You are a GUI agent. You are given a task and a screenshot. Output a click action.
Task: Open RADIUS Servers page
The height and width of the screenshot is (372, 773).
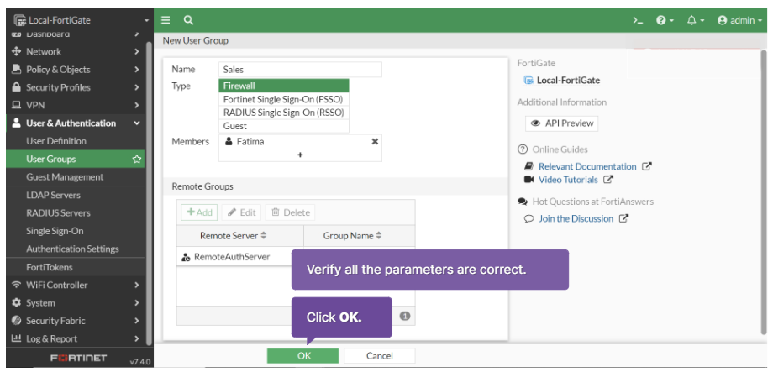75,213
